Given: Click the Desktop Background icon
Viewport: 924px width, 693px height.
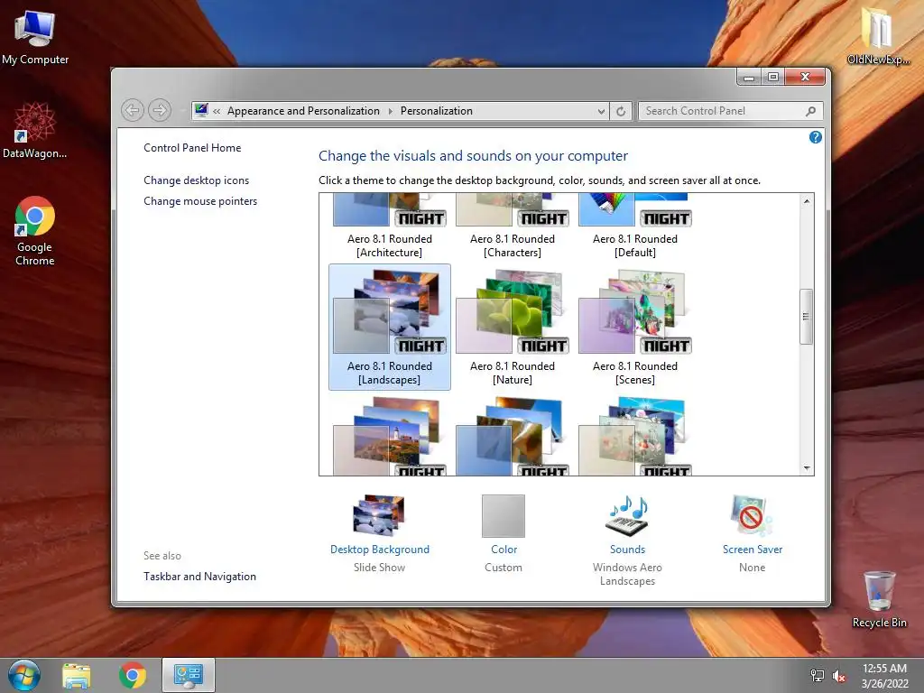Looking at the screenshot, I should (379, 515).
